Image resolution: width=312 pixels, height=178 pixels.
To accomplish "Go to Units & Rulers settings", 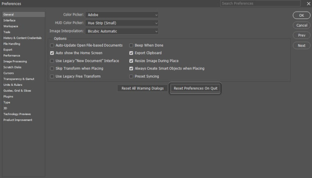I will tap(13, 85).
